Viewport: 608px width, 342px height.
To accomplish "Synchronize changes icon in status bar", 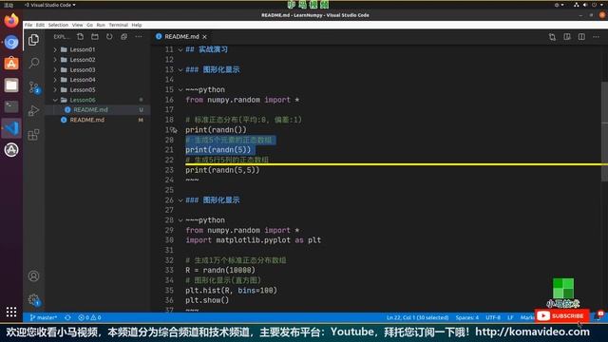I will pos(67,317).
